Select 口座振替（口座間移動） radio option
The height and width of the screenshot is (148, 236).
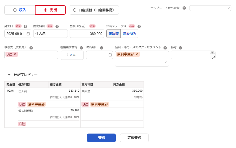coord(94,10)
